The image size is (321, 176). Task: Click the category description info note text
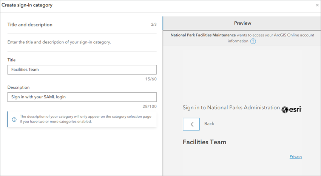tap(85, 119)
